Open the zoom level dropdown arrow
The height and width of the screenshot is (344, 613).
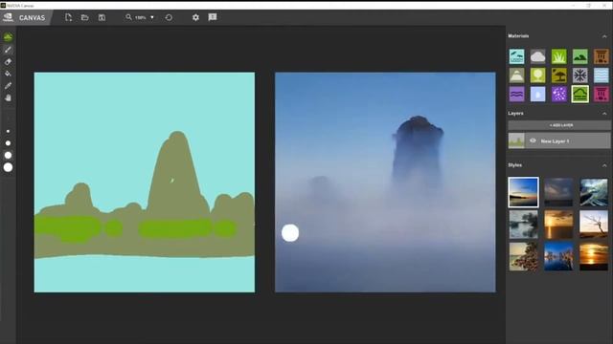click(x=152, y=17)
